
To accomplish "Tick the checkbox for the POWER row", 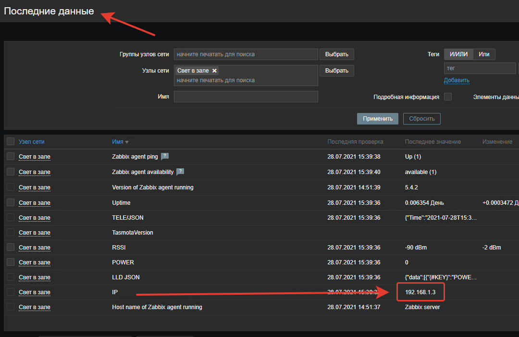I will point(11,262).
